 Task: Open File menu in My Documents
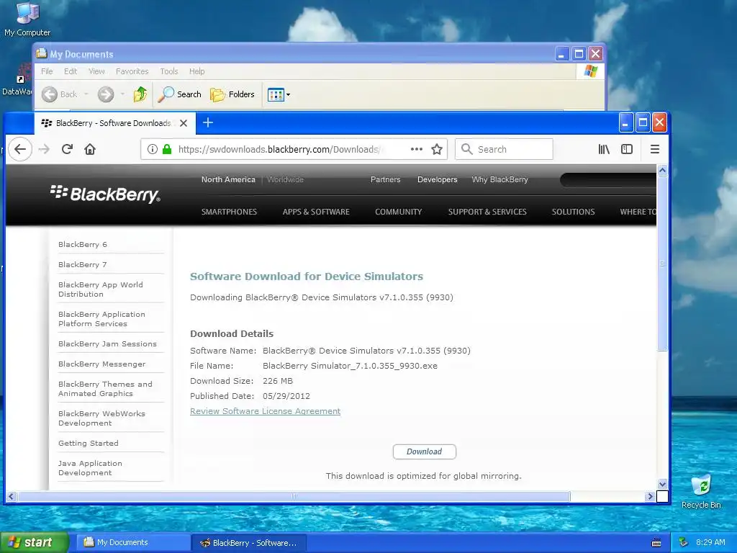pos(47,71)
